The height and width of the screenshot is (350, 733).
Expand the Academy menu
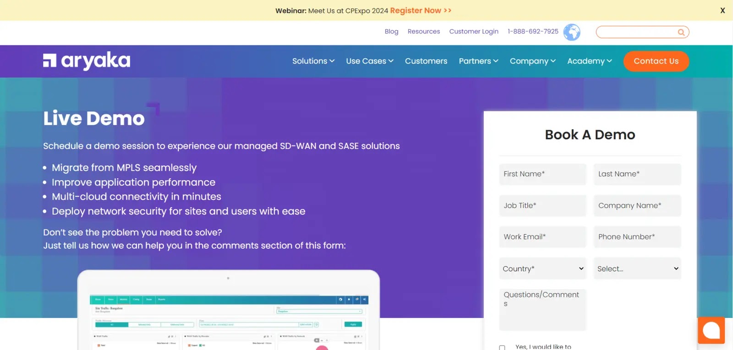pyautogui.click(x=589, y=61)
